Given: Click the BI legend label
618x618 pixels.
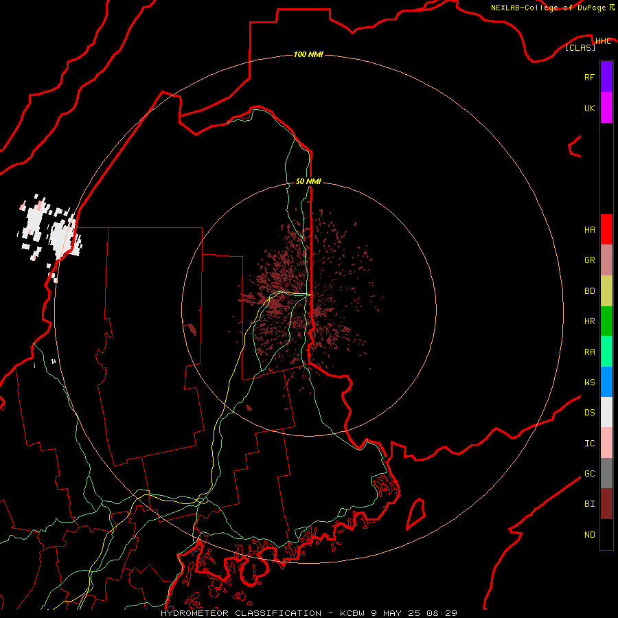Looking at the screenshot, I should point(589,504).
